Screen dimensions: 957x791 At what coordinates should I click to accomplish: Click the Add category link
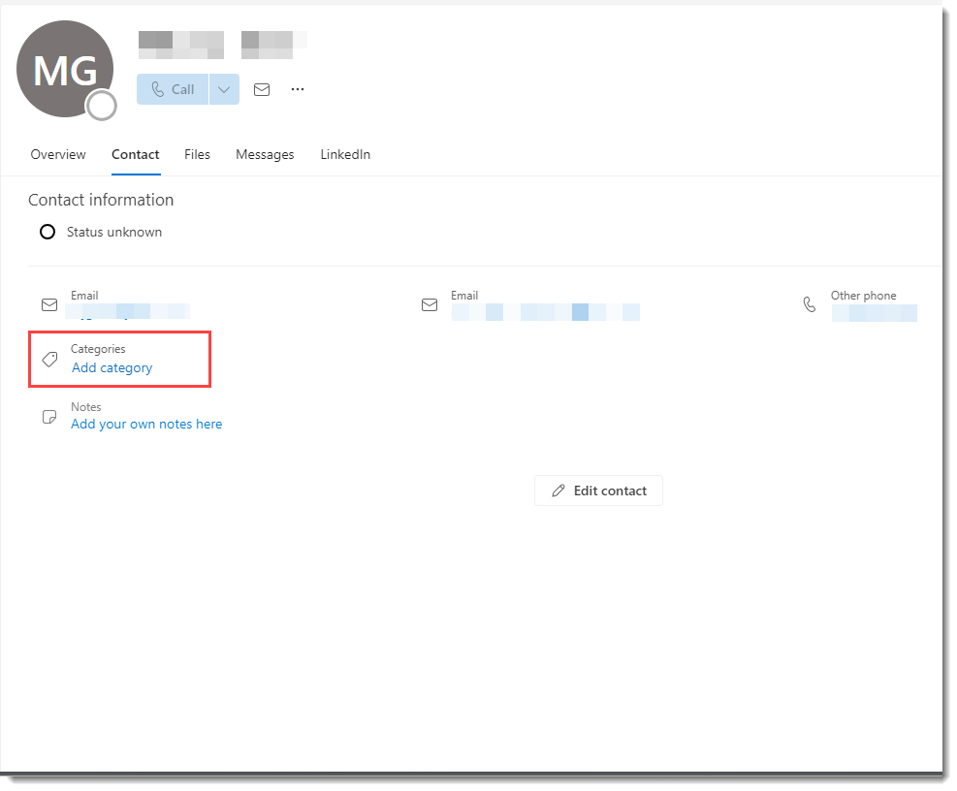(111, 367)
